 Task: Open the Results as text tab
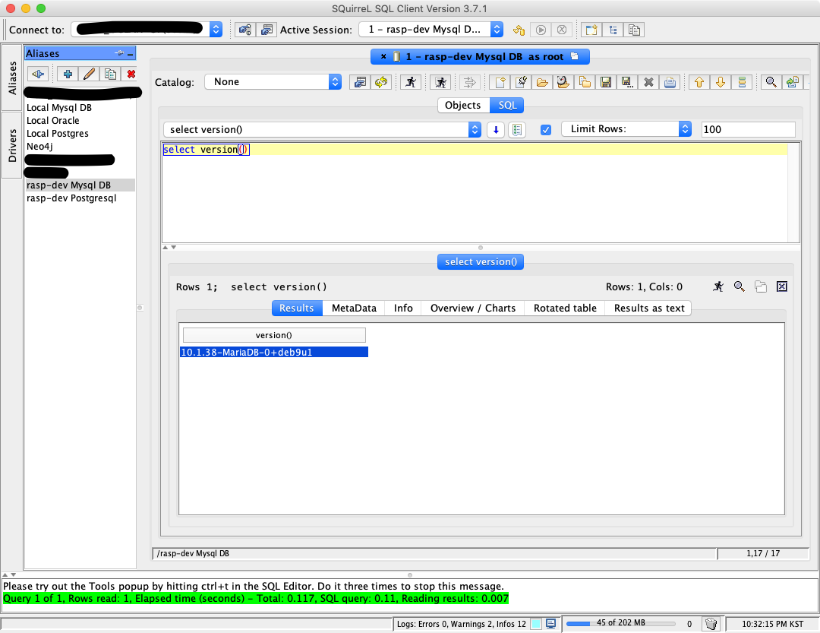tap(649, 308)
